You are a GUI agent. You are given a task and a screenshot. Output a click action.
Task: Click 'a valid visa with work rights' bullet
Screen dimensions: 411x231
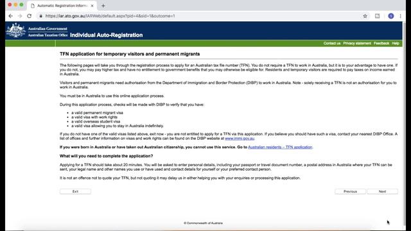point(94,117)
